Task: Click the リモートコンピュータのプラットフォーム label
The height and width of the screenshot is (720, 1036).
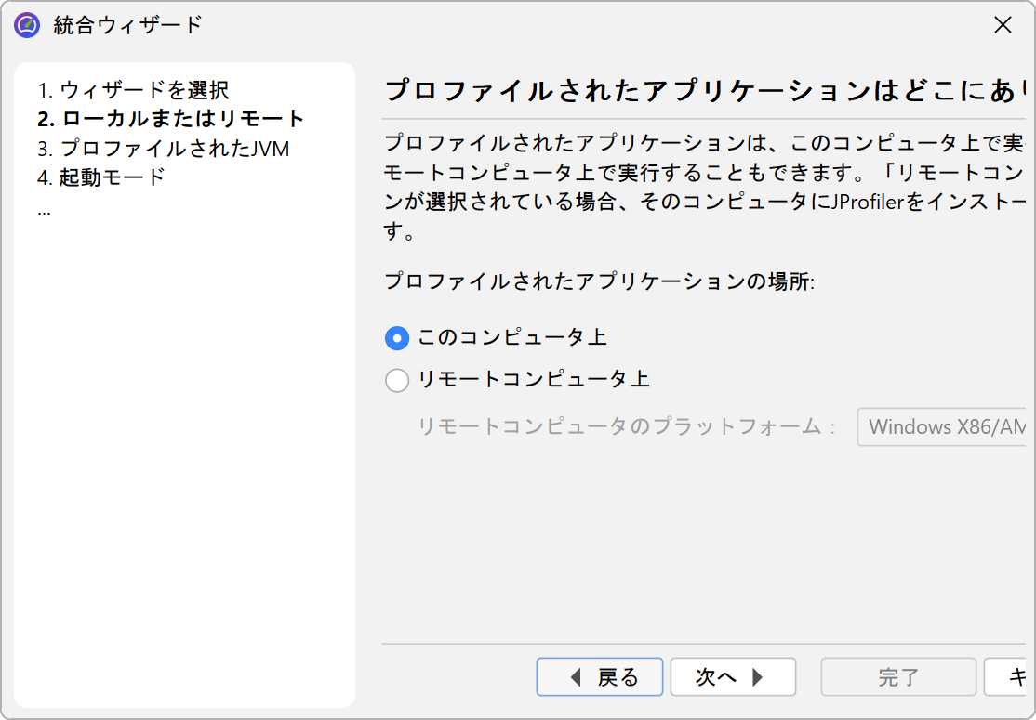Action: pos(620,426)
